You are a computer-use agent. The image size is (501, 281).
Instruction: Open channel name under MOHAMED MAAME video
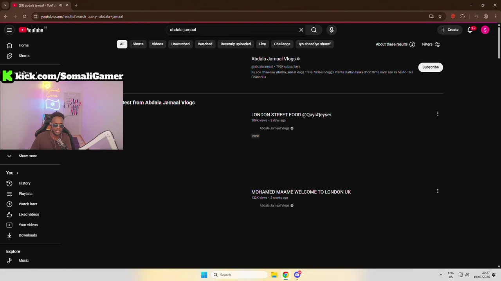tap(274, 206)
